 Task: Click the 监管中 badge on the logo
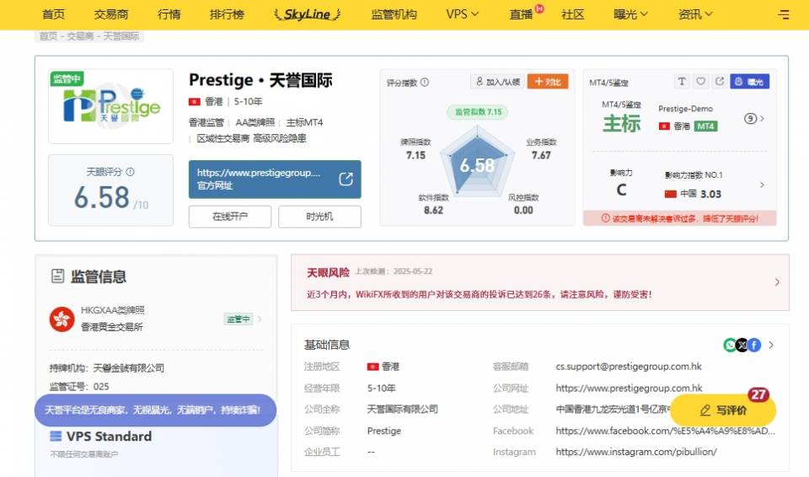tap(67, 78)
